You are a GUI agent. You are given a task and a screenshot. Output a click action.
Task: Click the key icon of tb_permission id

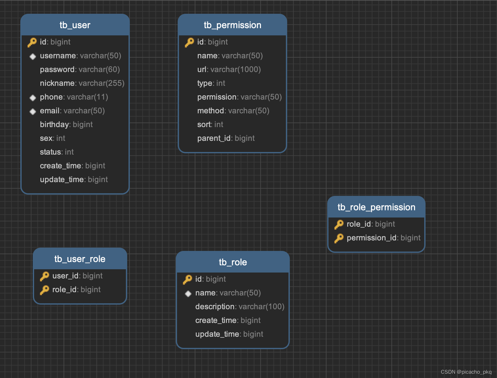189,42
